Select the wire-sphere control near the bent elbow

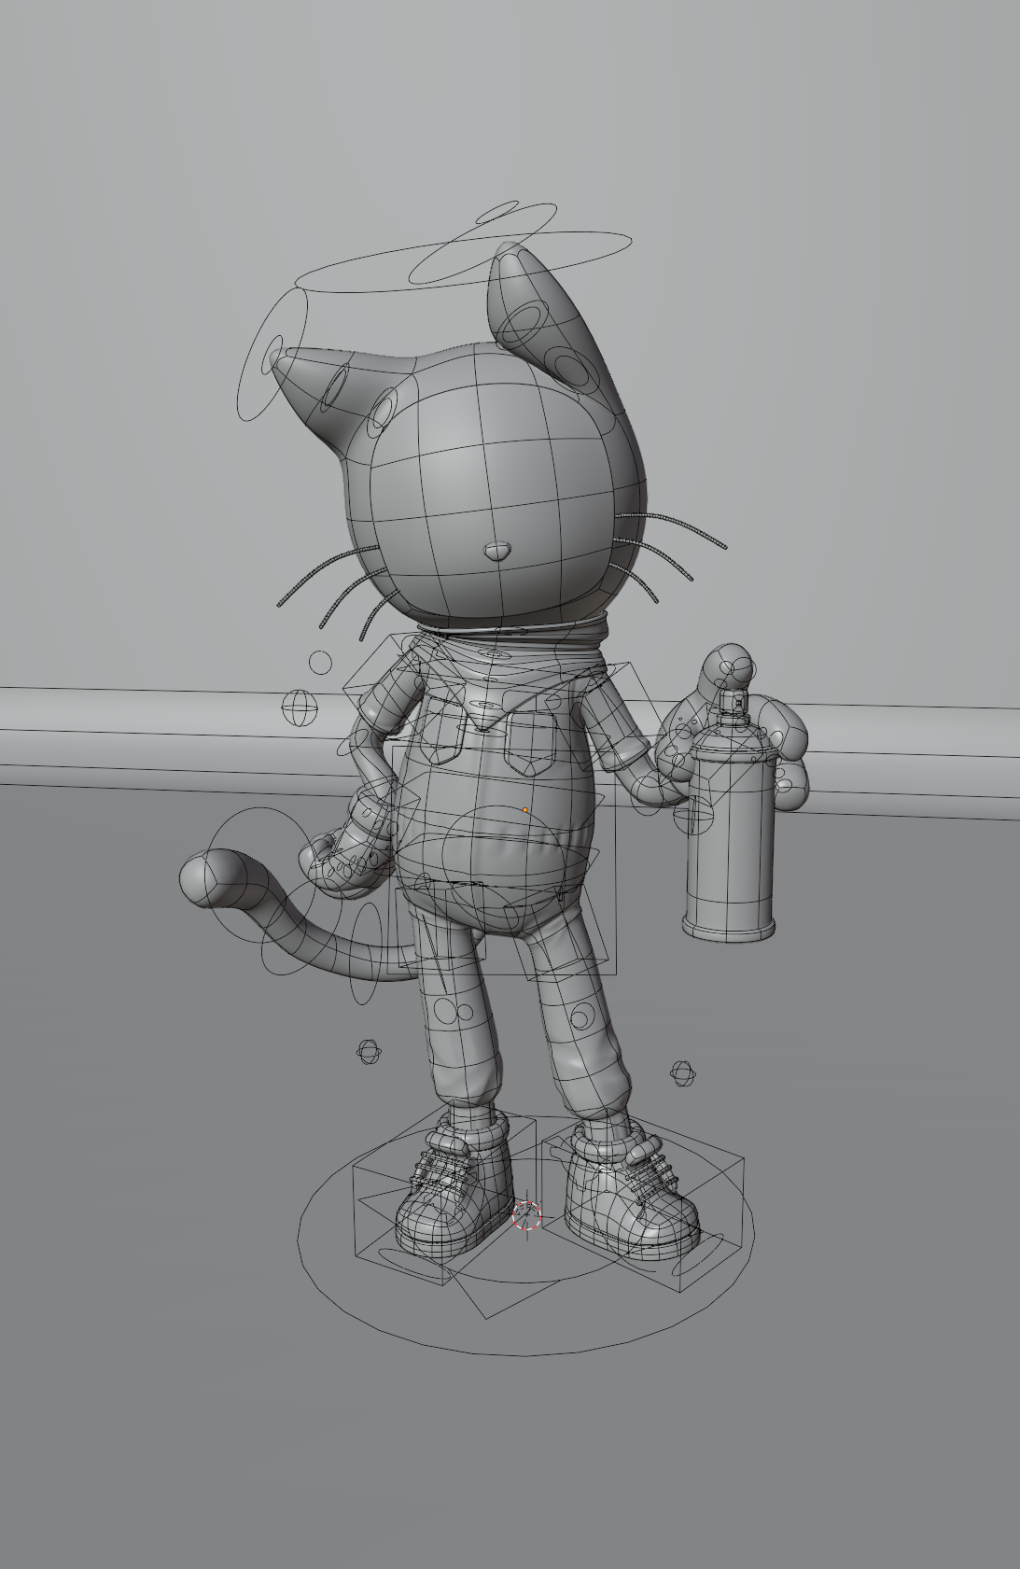click(x=300, y=707)
